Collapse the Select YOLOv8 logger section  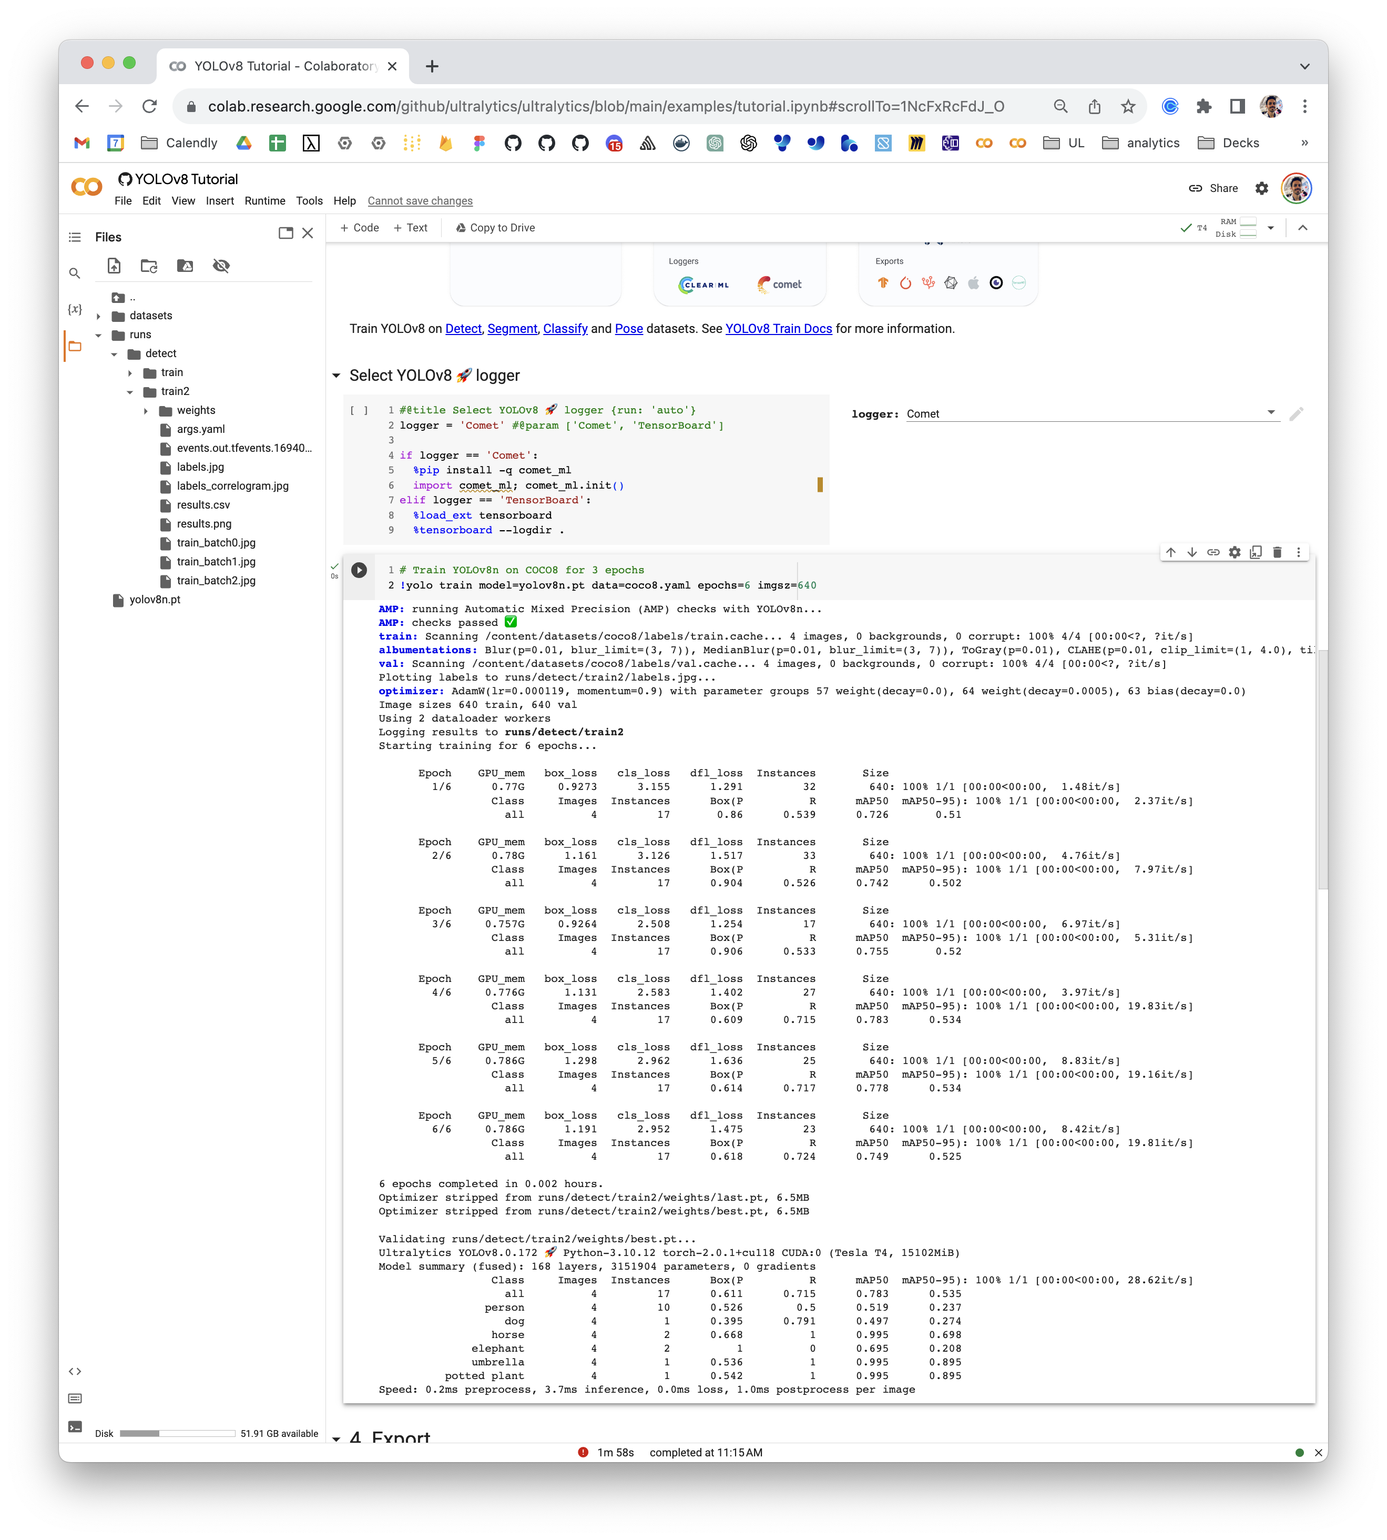coord(336,376)
